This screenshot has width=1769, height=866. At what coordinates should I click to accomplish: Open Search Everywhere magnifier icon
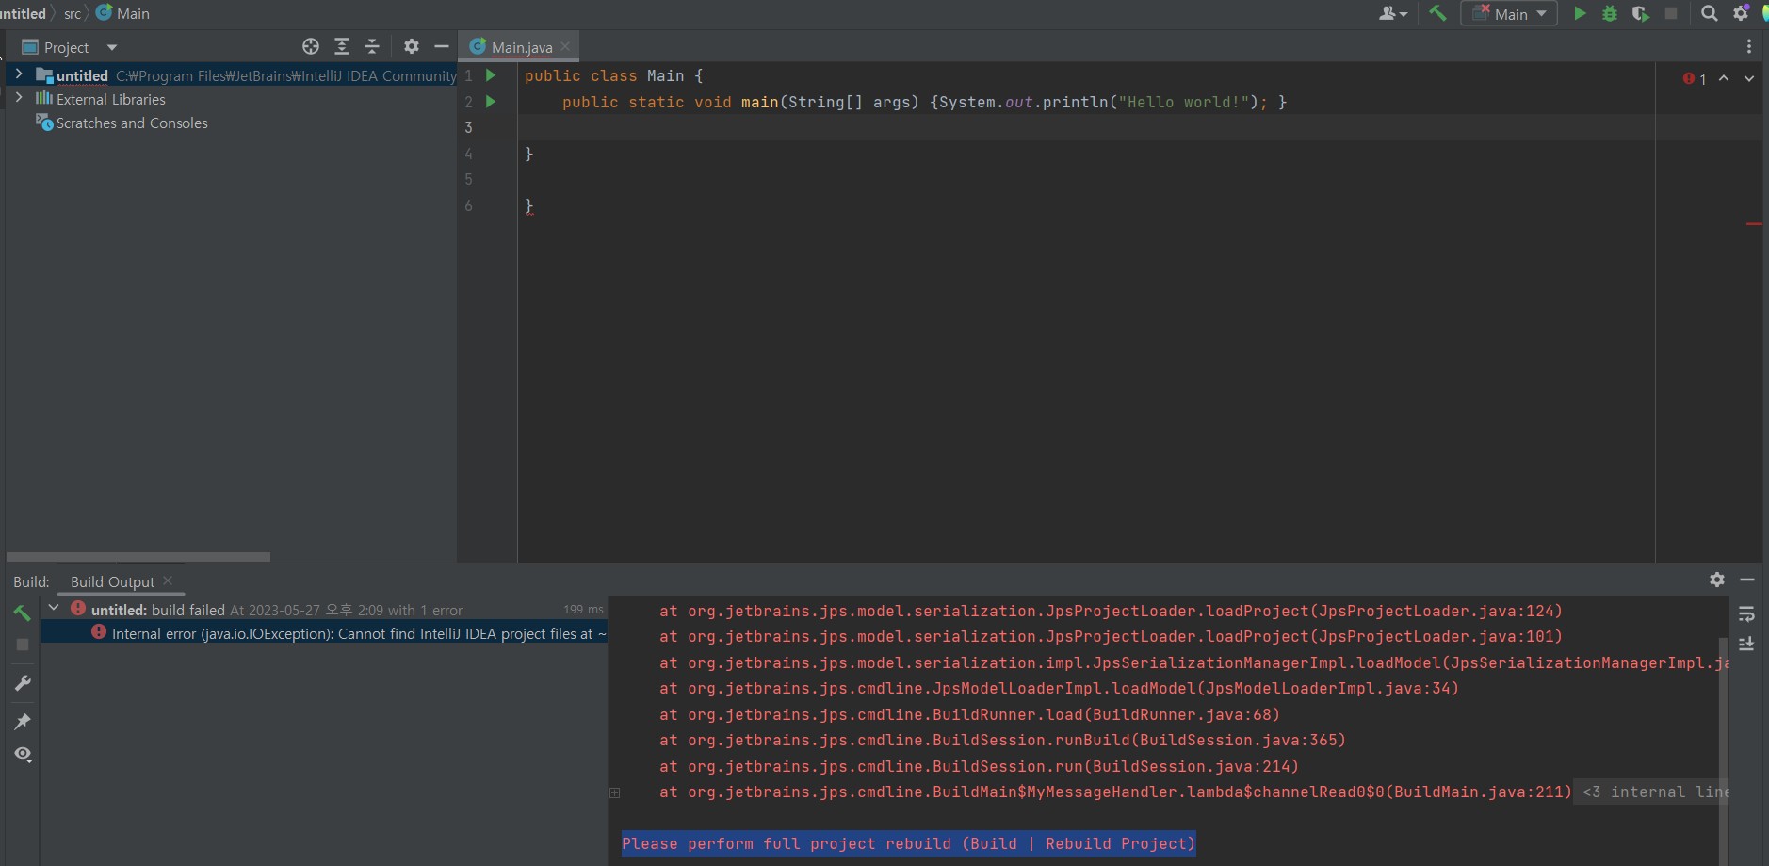click(1709, 13)
